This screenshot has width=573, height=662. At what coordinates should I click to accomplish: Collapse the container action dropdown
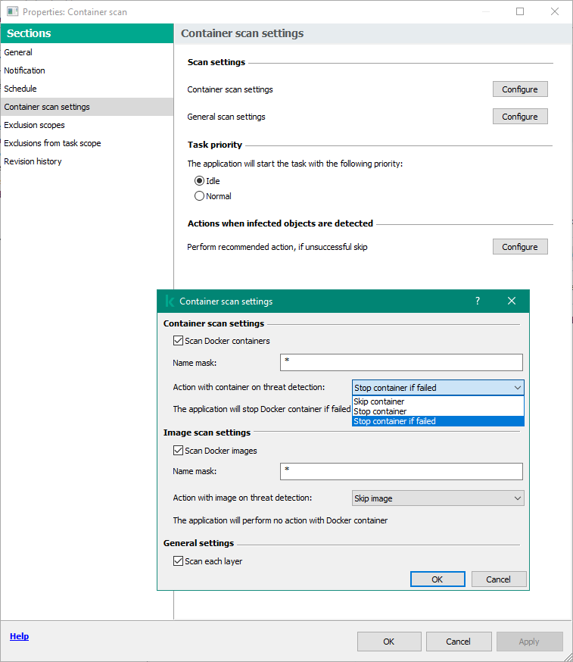tap(517, 388)
